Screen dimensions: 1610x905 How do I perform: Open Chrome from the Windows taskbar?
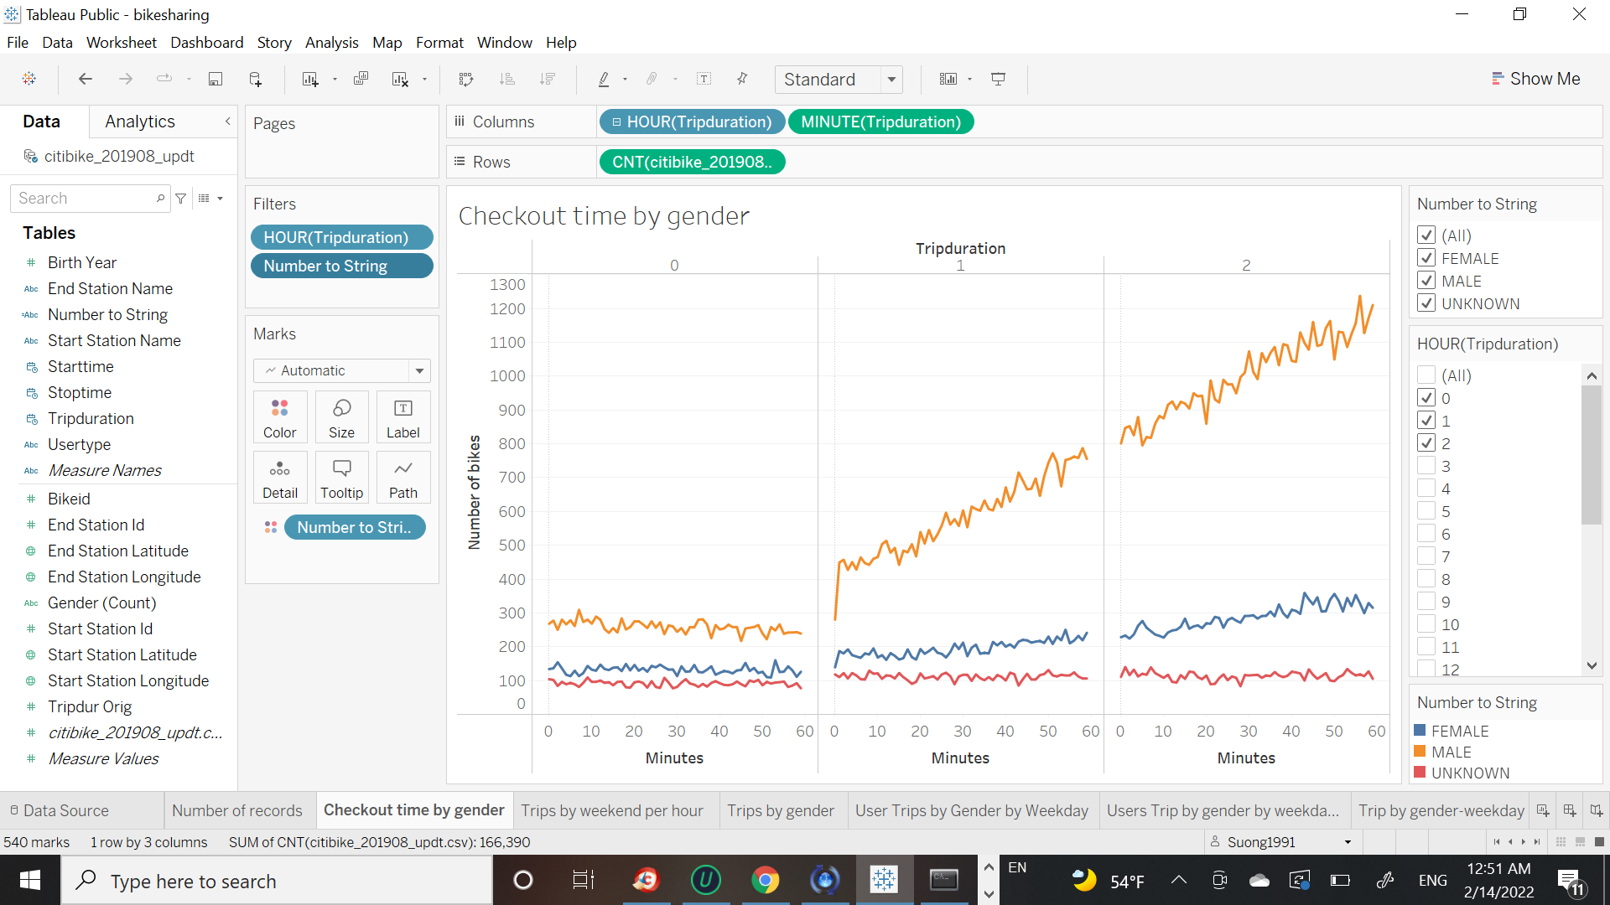click(765, 880)
